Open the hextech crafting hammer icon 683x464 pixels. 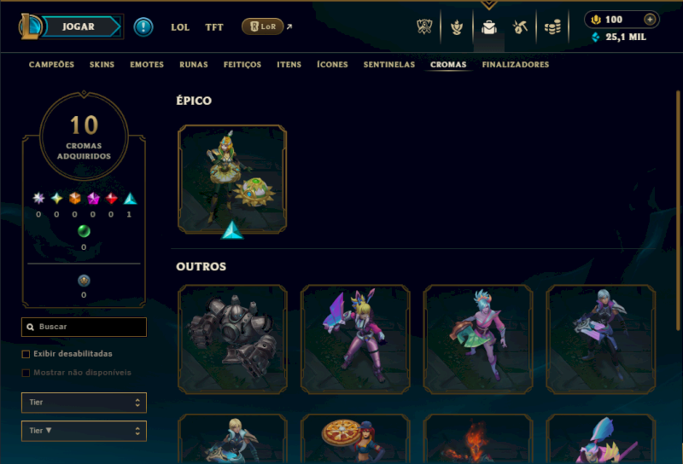point(520,27)
